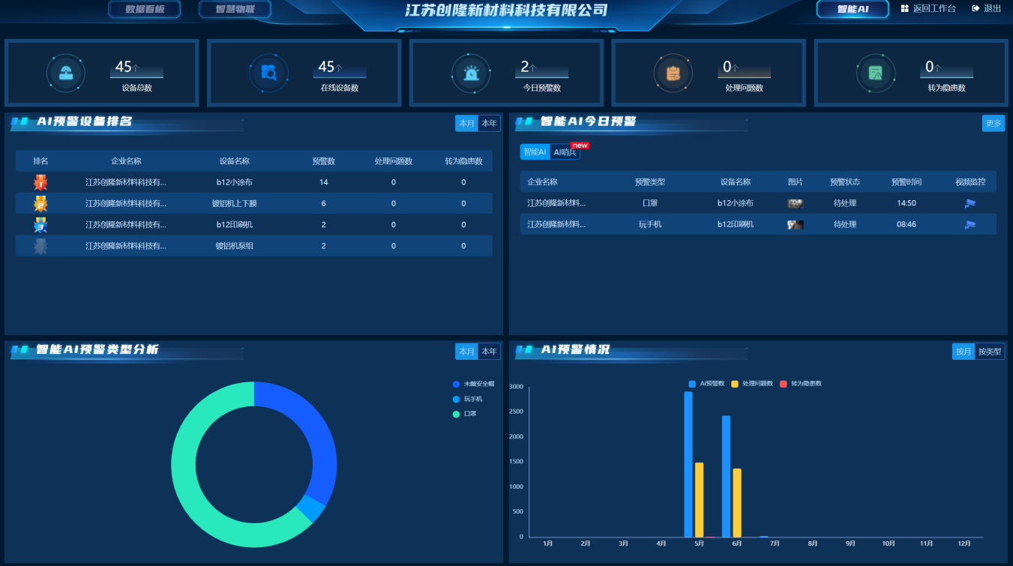The image size is (1013, 566).
Task: Toggle 口罩 legend color swatch
Action: coord(457,414)
